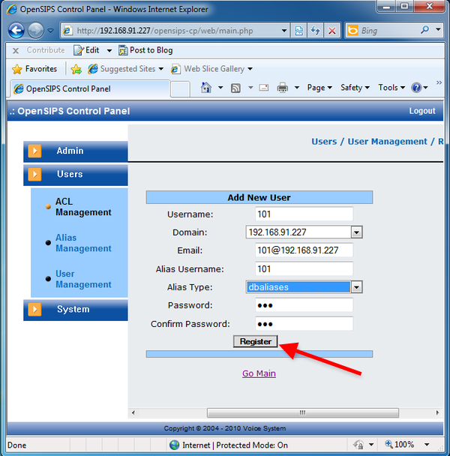Image resolution: width=450 pixels, height=456 pixels.
Task: Open the Safety menu
Action: [x=355, y=88]
